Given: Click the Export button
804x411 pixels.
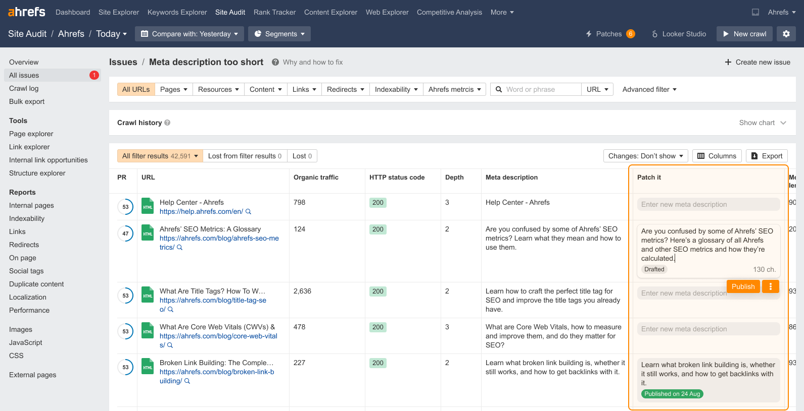Looking at the screenshot, I should pyautogui.click(x=767, y=156).
